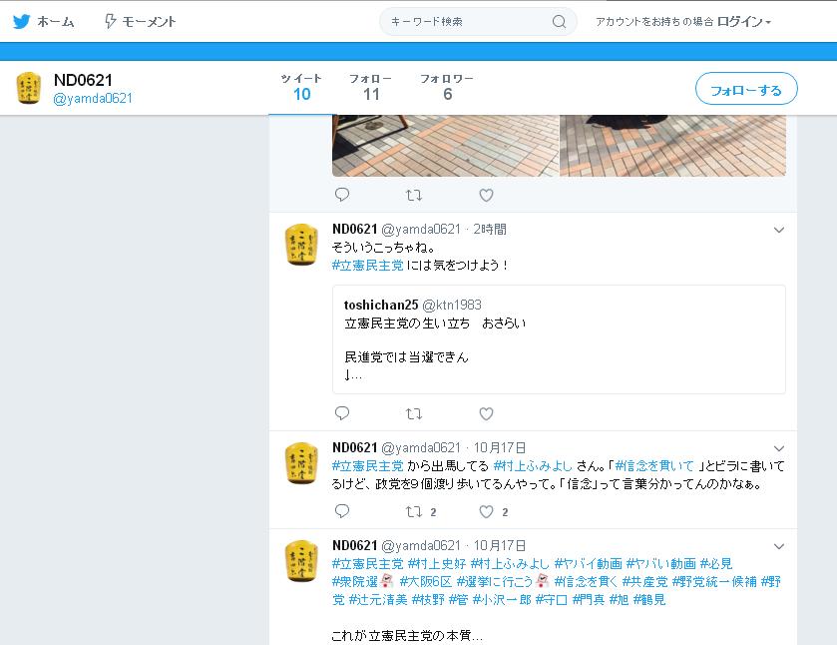Image resolution: width=837 pixels, height=645 pixels.
Task: Open the 2時間 tweet timestamp
Action: (x=490, y=230)
